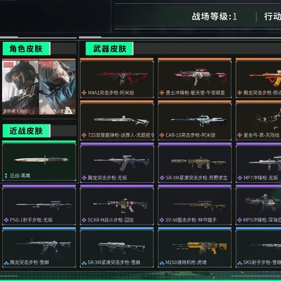This screenshot has width=281, height=281.
Task: Click the 战场等级:1 level indicator
Action: [214, 17]
